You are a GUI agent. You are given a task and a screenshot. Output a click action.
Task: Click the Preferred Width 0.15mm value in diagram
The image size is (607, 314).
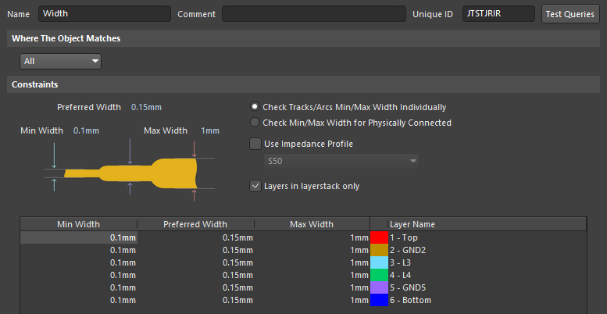pyautogui.click(x=146, y=107)
